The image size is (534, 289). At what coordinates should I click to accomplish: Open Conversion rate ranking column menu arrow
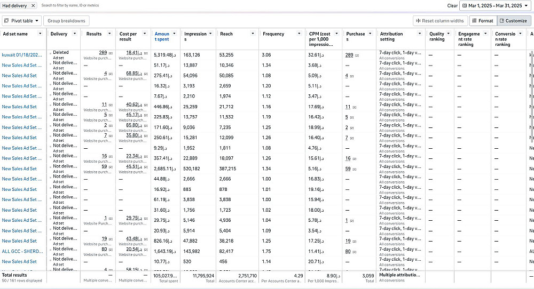coord(520,33)
